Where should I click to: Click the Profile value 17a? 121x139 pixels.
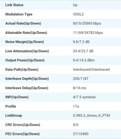pos(76,106)
